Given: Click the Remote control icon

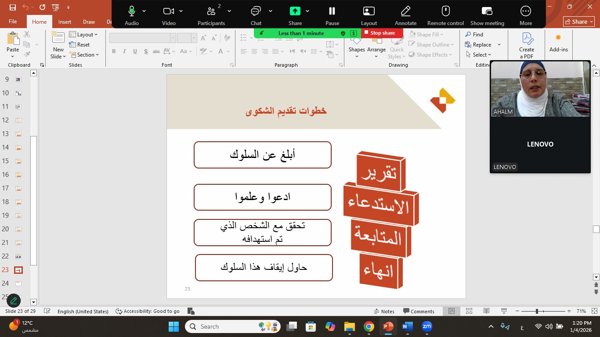Looking at the screenshot, I should click(x=445, y=12).
